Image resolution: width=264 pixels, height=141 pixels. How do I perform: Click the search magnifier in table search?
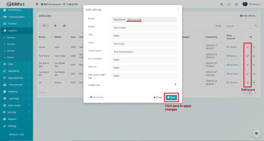point(255,26)
